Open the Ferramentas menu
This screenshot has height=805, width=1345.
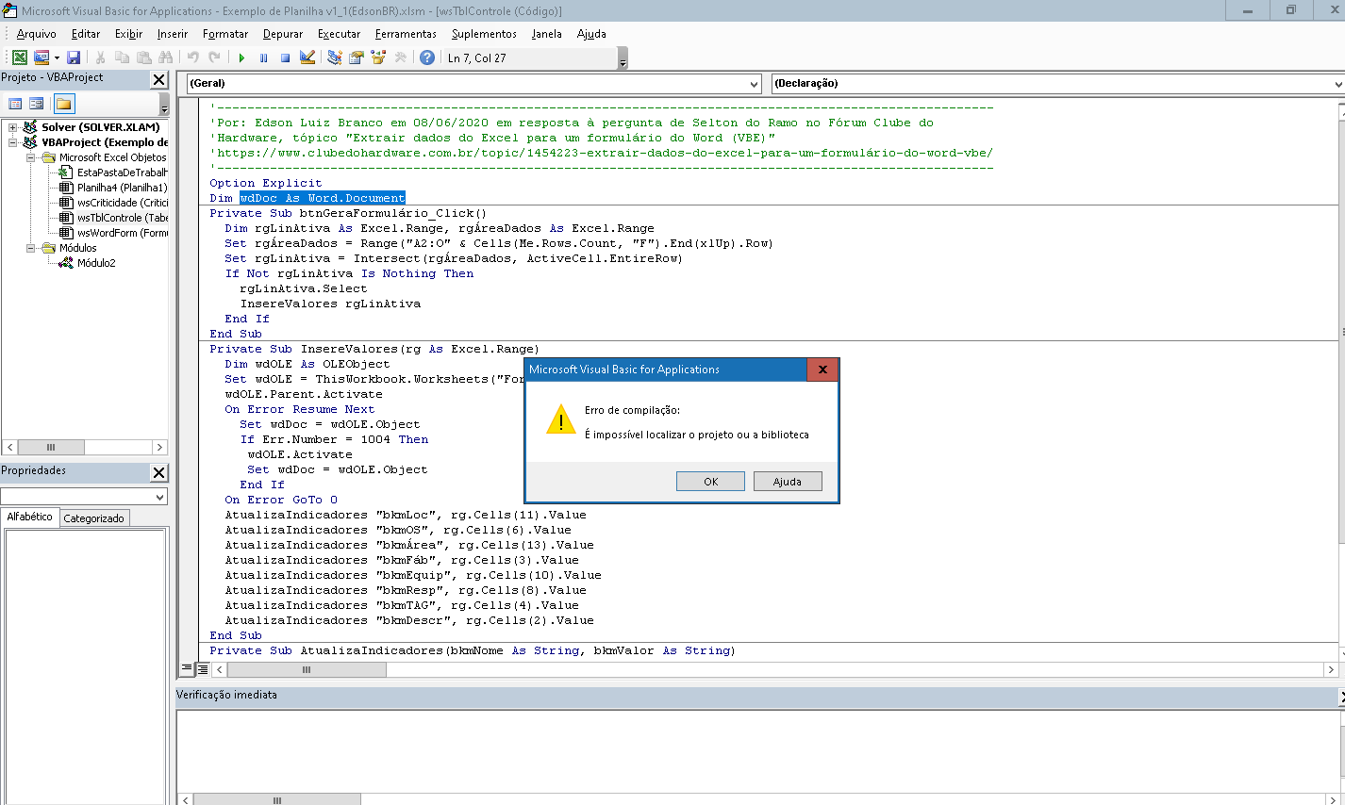pyautogui.click(x=406, y=34)
